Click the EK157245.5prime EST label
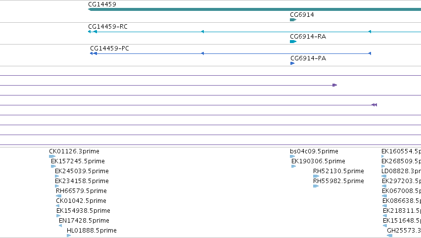Viewport: 421px width, 238px height. coord(78,161)
